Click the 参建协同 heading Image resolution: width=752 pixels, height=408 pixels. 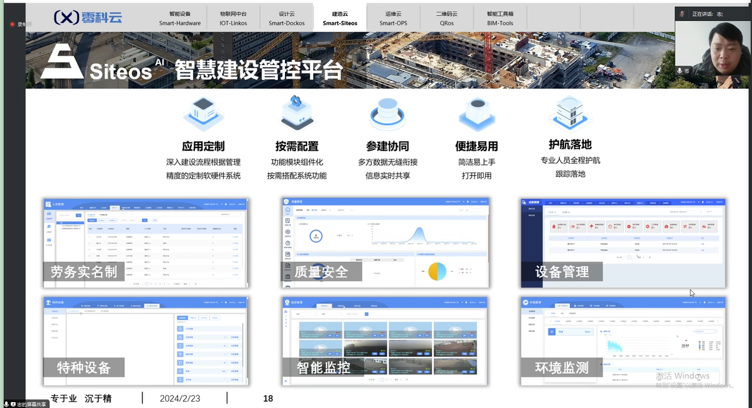pyautogui.click(x=388, y=146)
